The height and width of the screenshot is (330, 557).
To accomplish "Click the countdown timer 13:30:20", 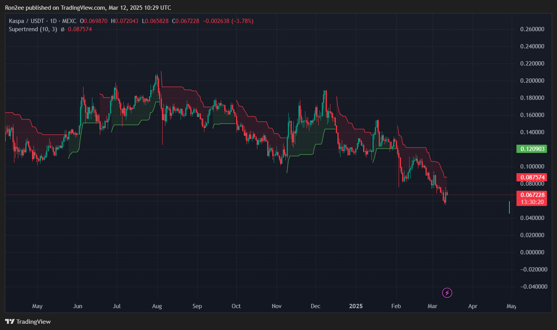I will [x=532, y=202].
